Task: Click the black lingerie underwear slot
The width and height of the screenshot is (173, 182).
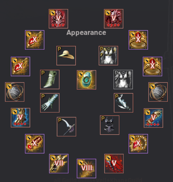Action: point(110,125)
